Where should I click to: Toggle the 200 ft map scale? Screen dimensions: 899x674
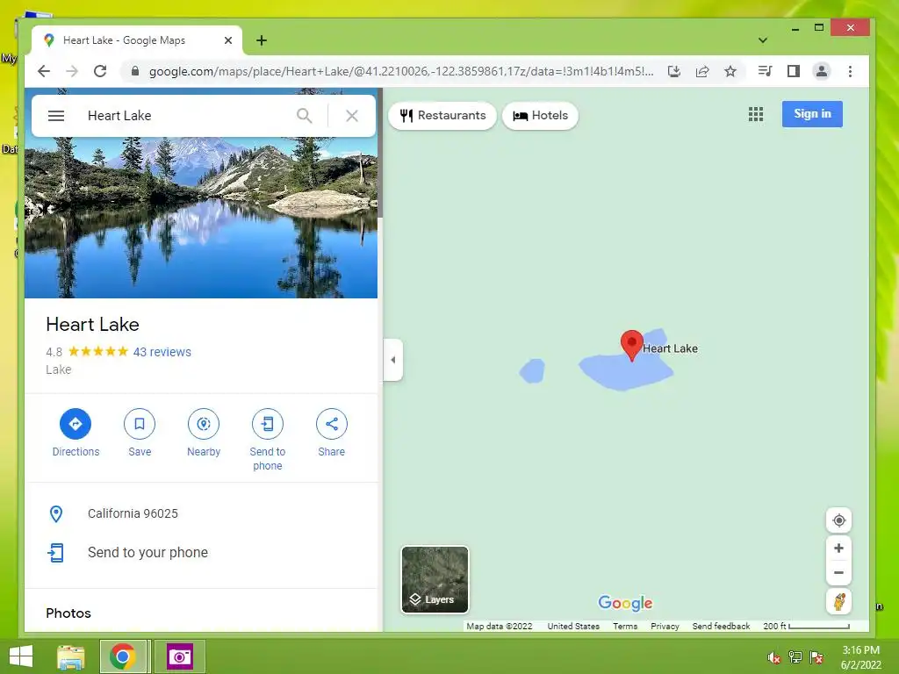tap(806, 627)
